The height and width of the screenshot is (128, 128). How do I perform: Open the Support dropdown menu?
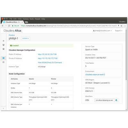coord(118,31)
